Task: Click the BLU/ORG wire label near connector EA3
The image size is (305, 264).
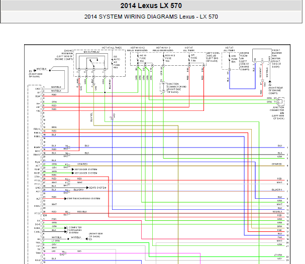Action: click(x=78, y=190)
